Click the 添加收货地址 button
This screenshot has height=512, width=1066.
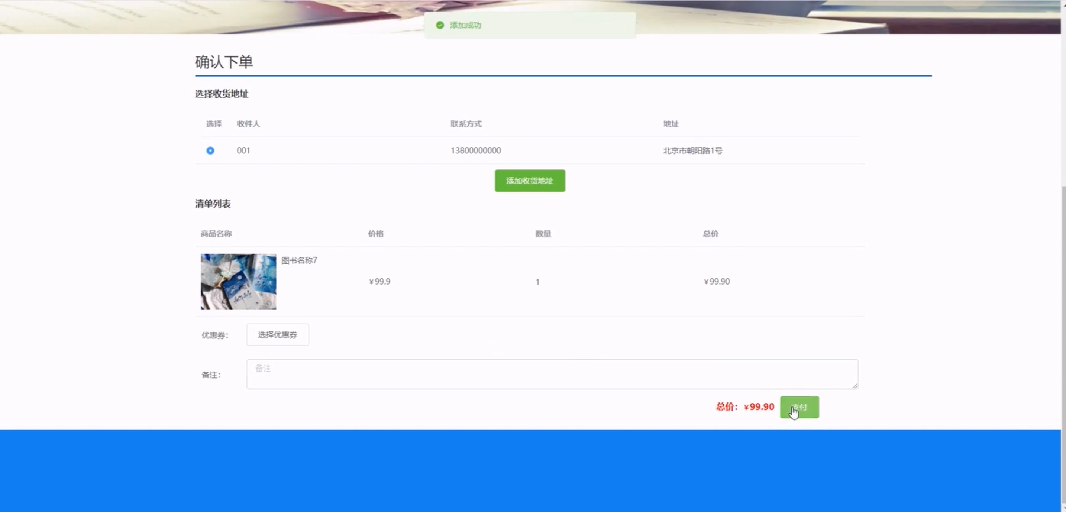coord(530,181)
